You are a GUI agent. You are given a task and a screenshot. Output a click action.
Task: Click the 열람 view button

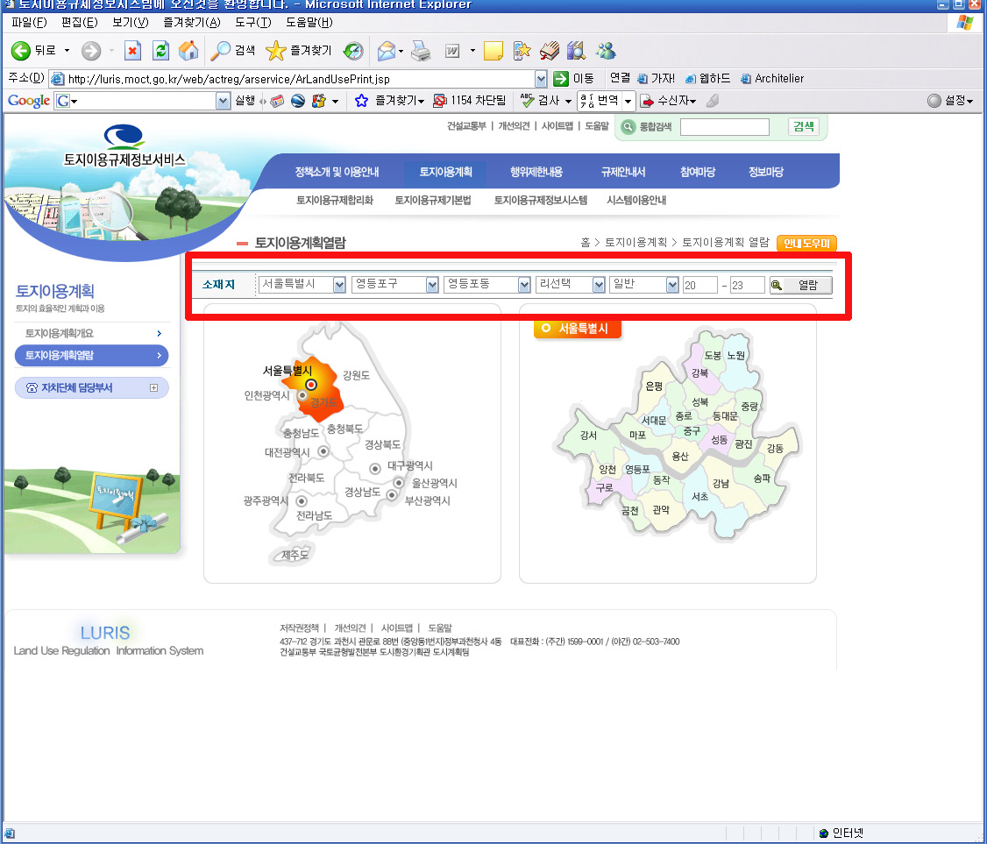800,285
